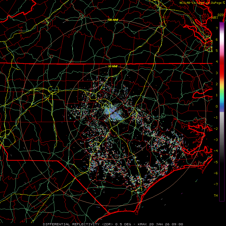Select the "6" value on the scale
This screenshot has height=226, width=226.
[217, 39]
